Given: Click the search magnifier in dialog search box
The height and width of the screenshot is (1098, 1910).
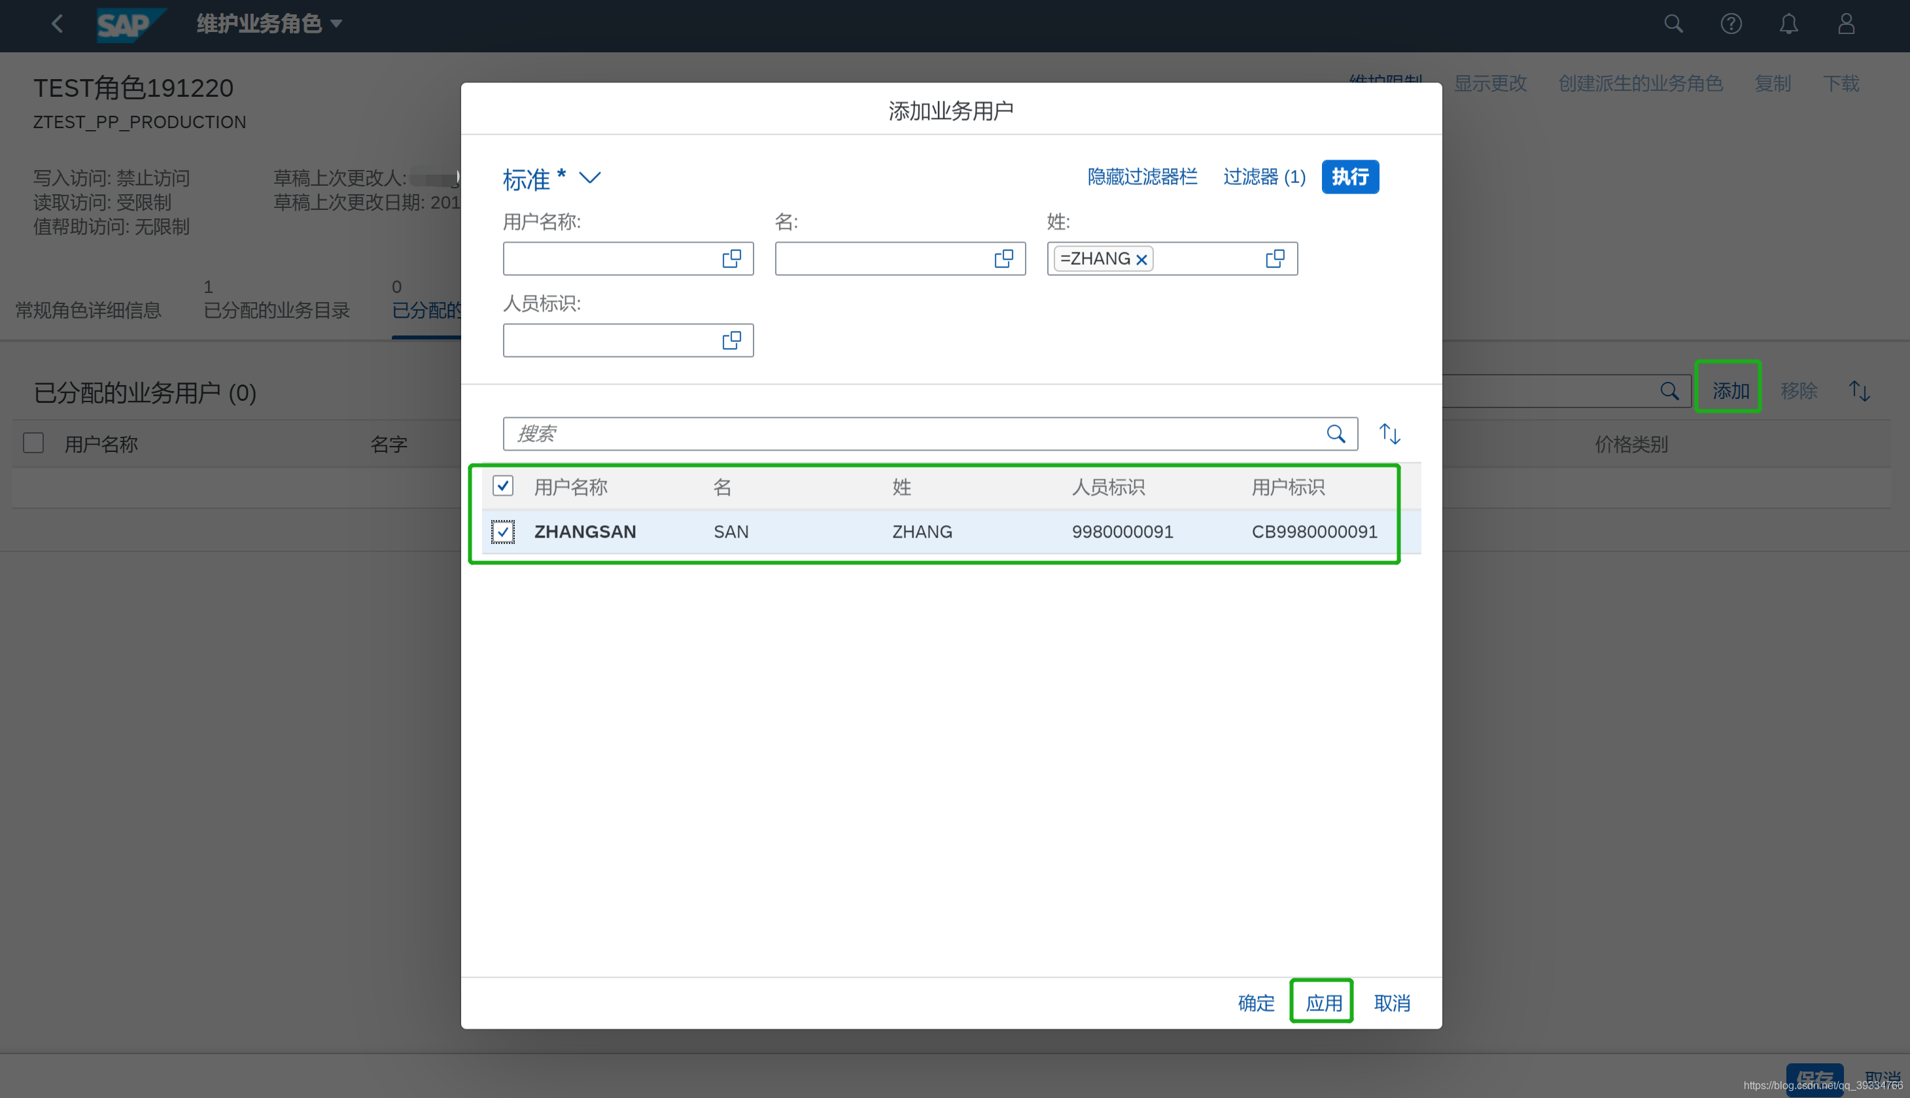Looking at the screenshot, I should 1336,434.
